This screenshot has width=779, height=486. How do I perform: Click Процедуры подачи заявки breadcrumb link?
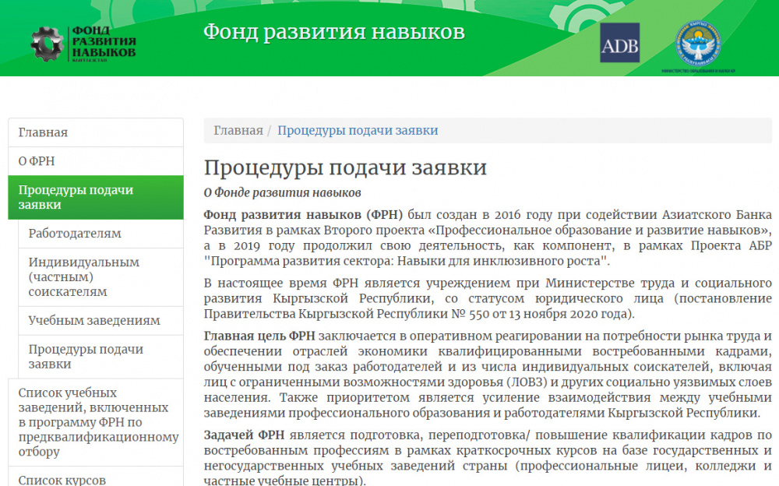358,131
